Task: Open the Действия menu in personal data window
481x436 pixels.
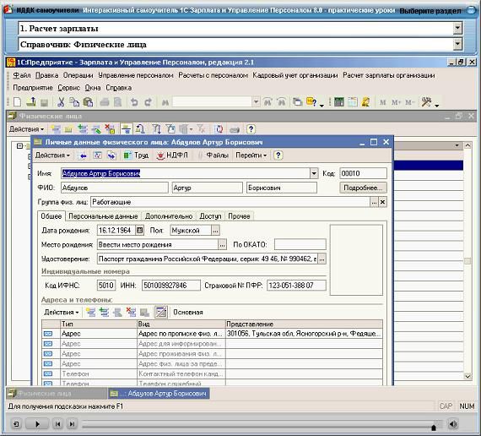Action: [x=53, y=155]
